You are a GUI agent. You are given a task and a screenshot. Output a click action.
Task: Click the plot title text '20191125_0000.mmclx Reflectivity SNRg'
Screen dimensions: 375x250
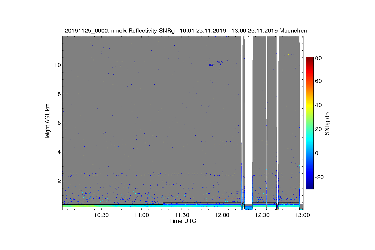point(119,31)
